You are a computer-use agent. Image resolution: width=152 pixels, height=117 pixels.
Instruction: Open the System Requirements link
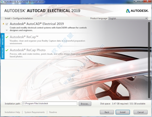[35, 112]
